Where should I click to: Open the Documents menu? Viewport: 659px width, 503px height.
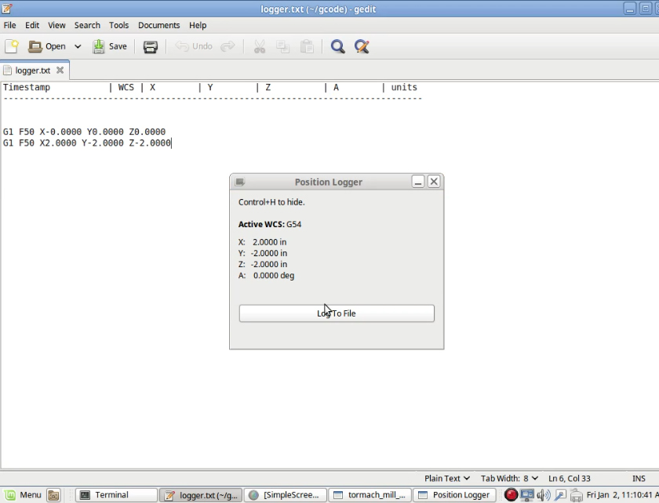(x=158, y=25)
